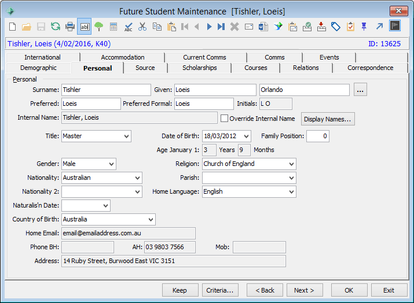This screenshot has width=414, height=303.
Task: Click the green tree icon
Action: click(x=99, y=27)
